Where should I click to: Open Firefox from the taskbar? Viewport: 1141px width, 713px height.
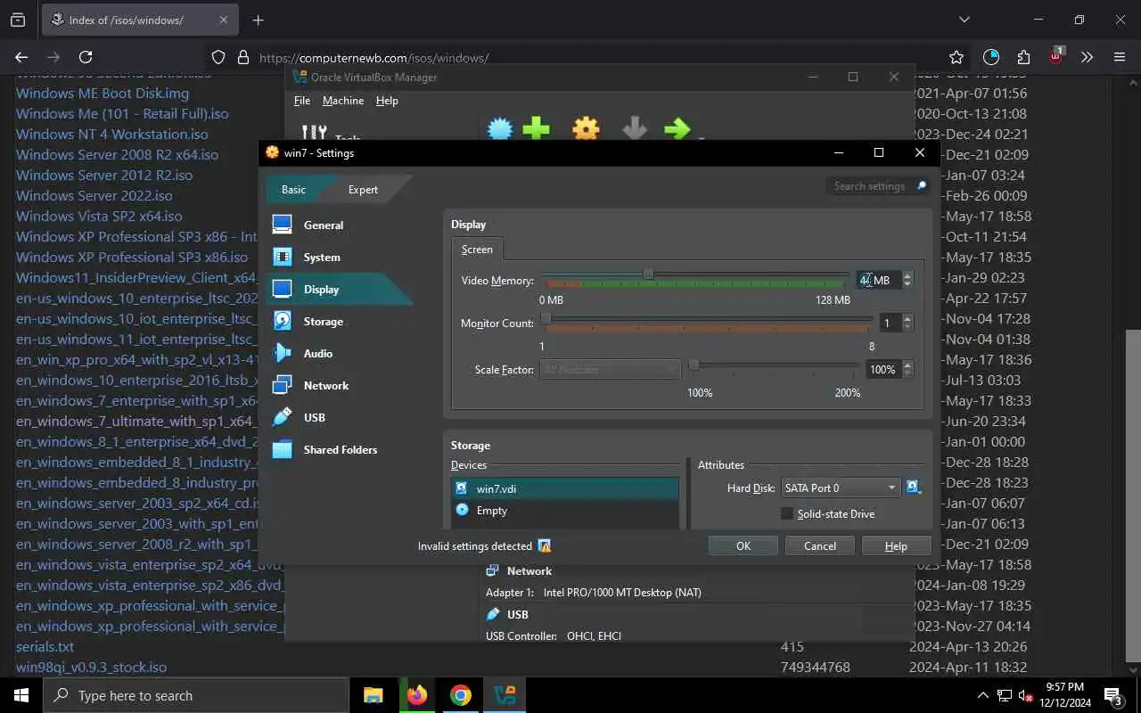point(416,695)
